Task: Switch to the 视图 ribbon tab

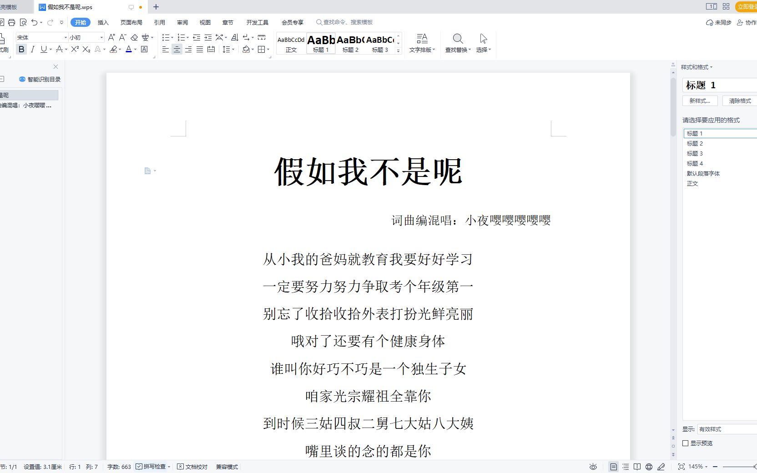Action: click(x=205, y=22)
